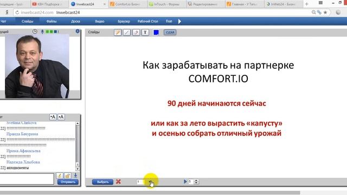Click the blue download arrow in chat
The height and width of the screenshot is (195, 347).
coord(75,175)
